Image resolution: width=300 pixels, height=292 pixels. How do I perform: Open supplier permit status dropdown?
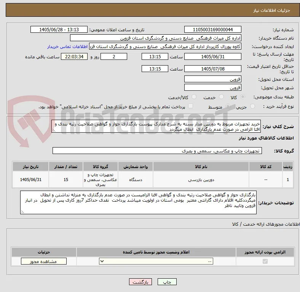(156, 262)
